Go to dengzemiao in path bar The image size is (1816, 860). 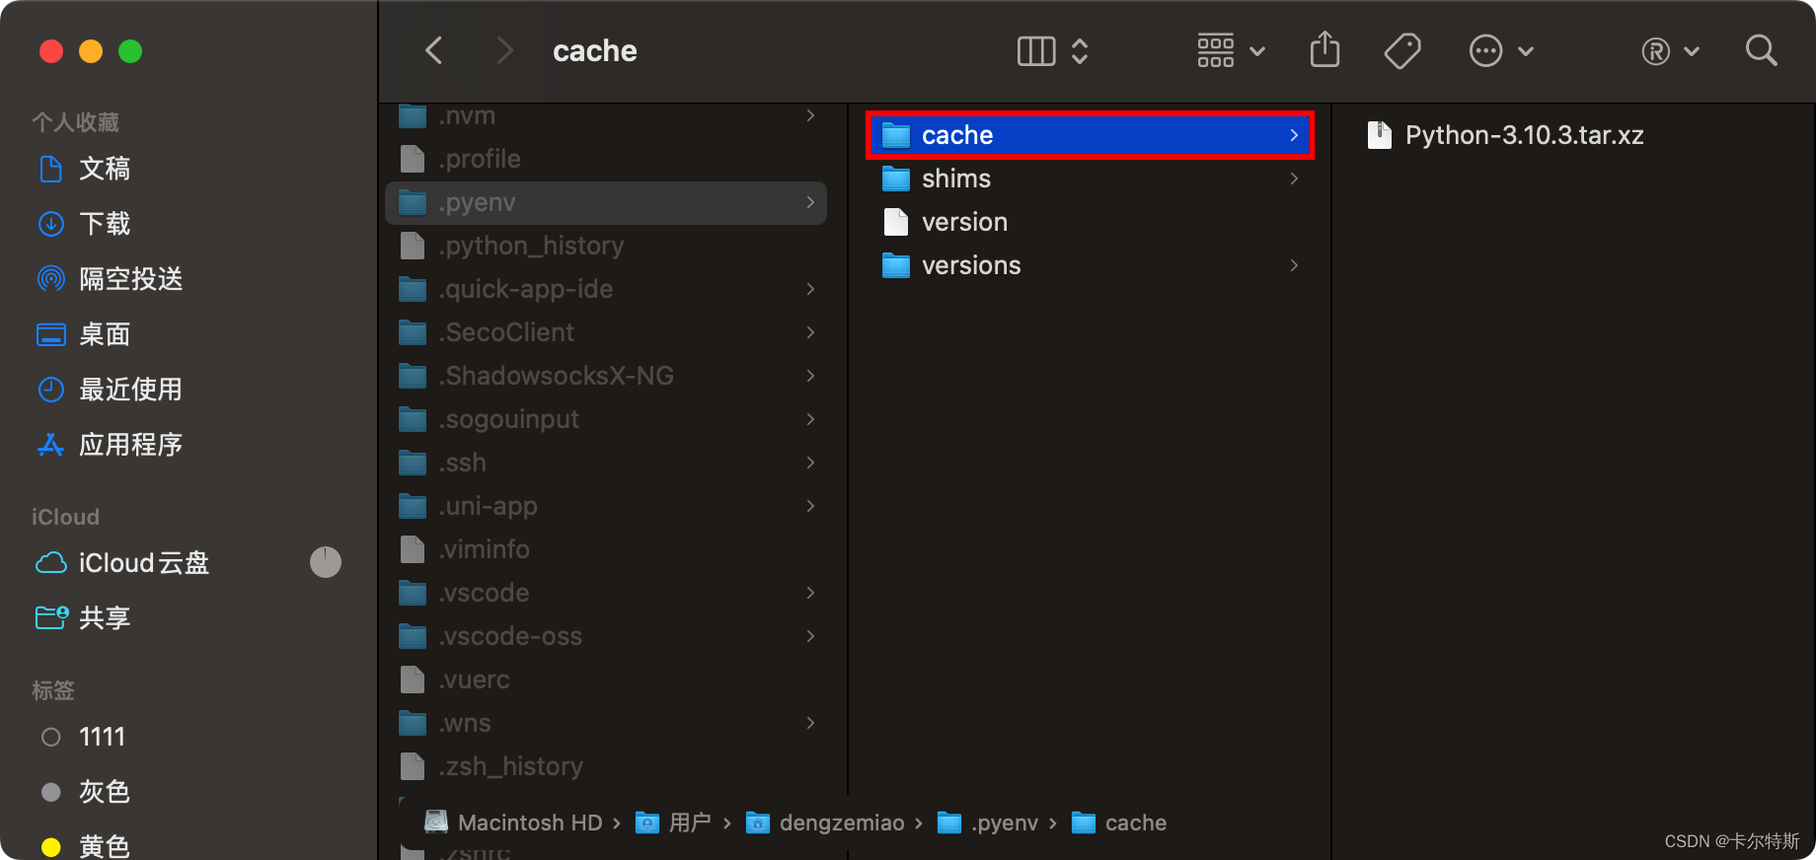click(841, 823)
